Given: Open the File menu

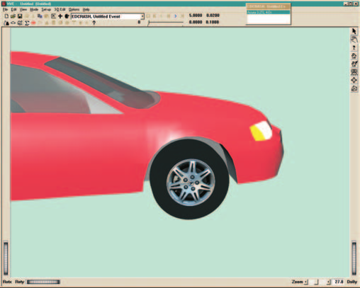Looking at the screenshot, I should coord(5,9).
